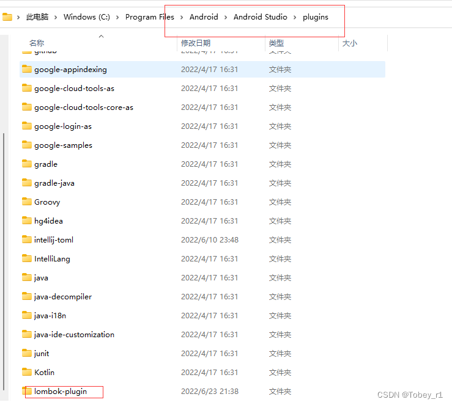Go to Windows (C:) in address bar

[87, 17]
